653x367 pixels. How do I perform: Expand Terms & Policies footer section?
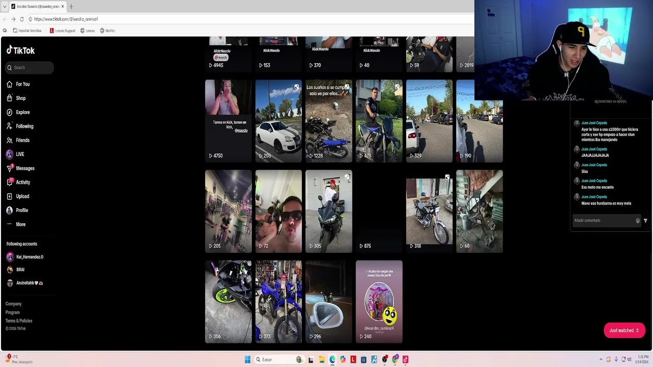coord(19,321)
